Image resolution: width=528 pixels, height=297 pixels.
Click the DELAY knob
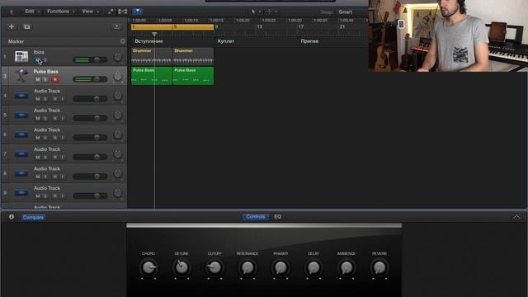pos(313,267)
